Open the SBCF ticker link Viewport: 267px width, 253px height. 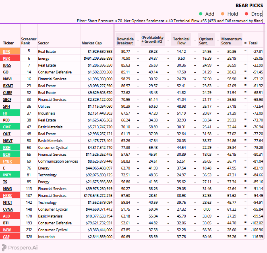7,99
